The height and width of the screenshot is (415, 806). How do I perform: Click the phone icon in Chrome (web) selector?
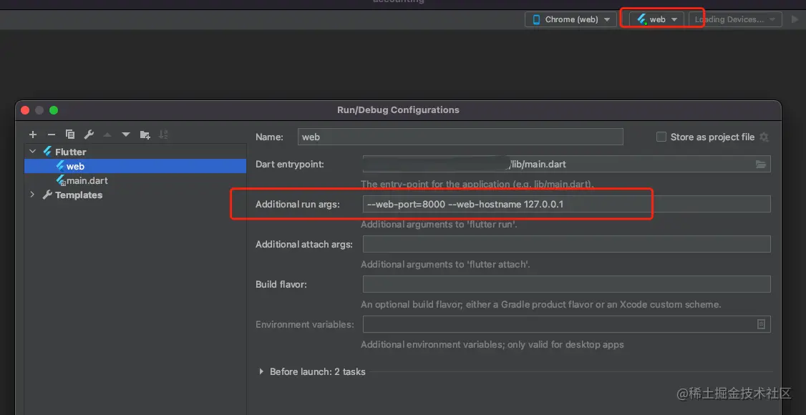click(536, 19)
